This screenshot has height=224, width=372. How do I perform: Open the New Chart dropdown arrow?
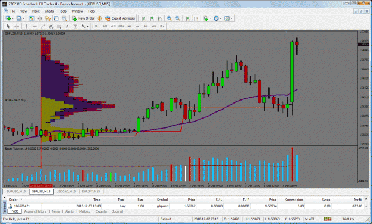pyautogui.click(x=13, y=18)
